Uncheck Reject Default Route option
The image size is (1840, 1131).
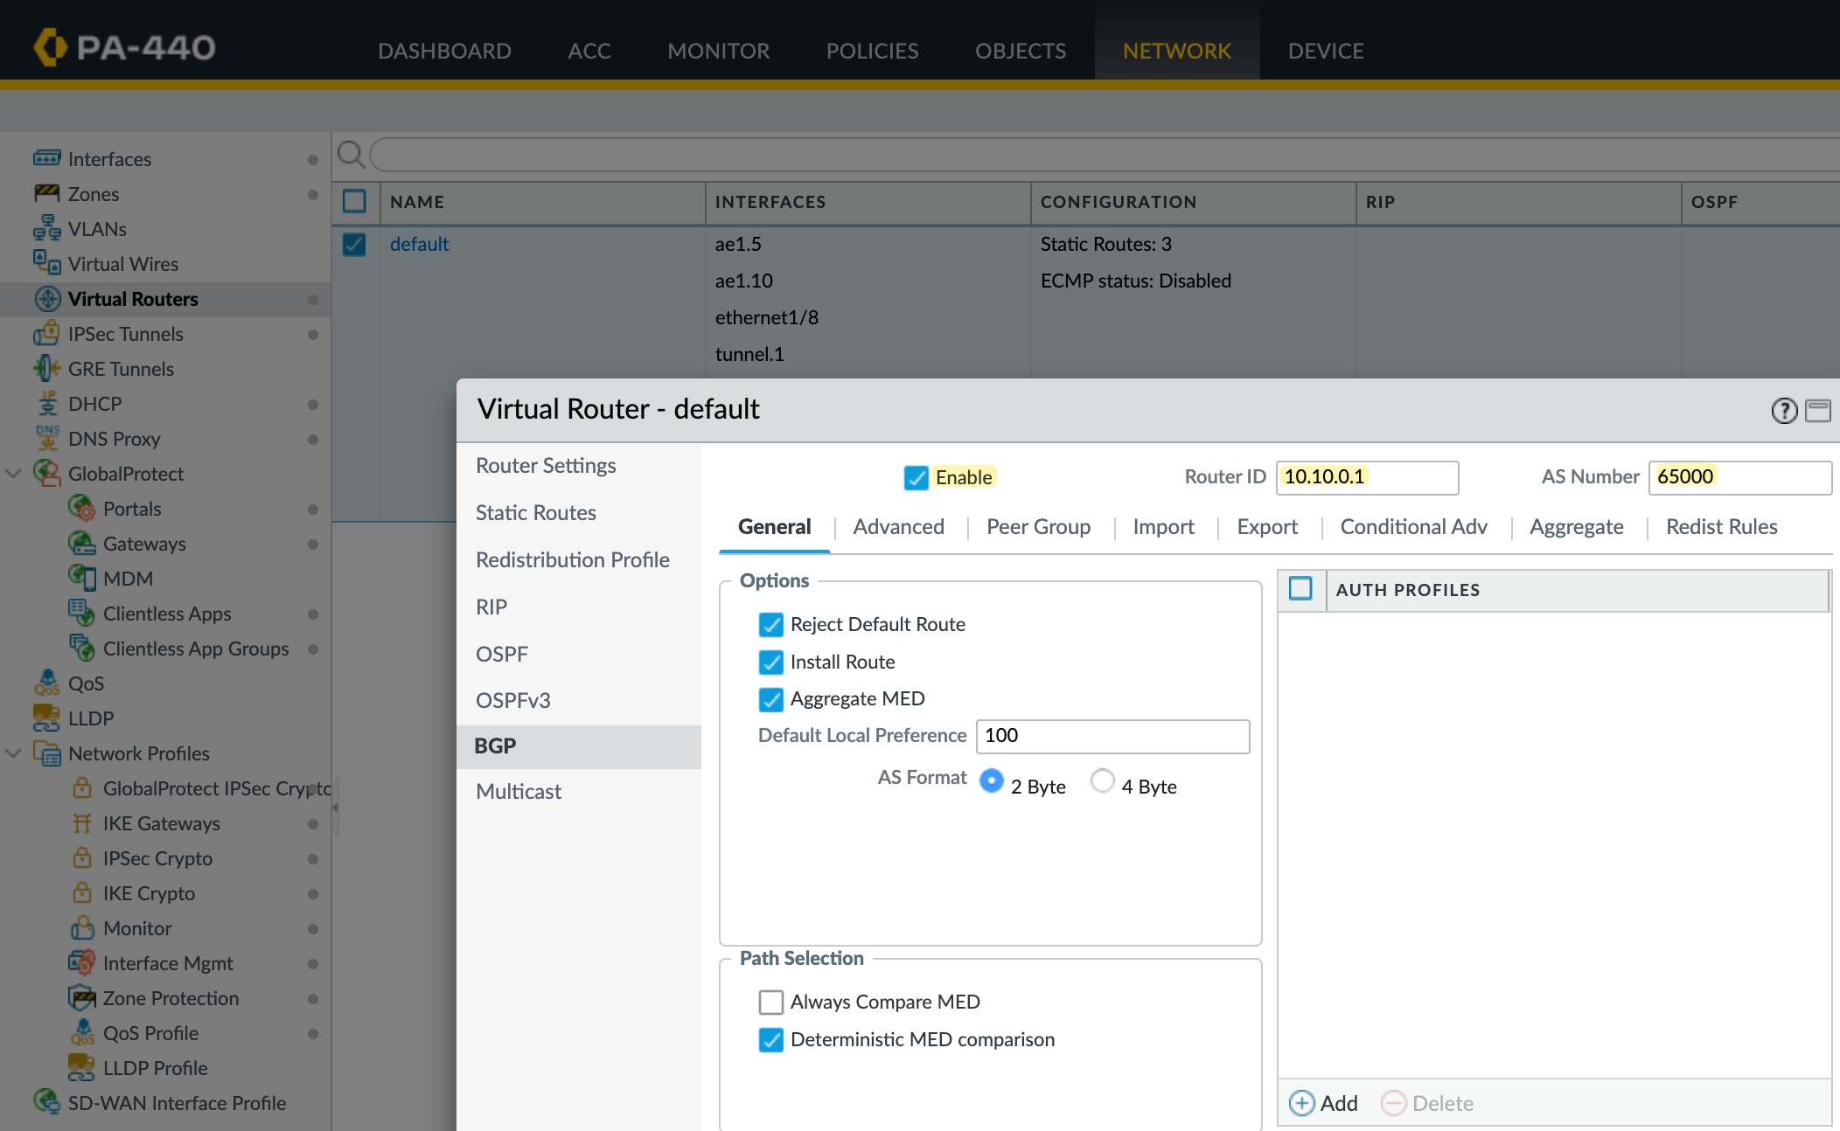770,625
